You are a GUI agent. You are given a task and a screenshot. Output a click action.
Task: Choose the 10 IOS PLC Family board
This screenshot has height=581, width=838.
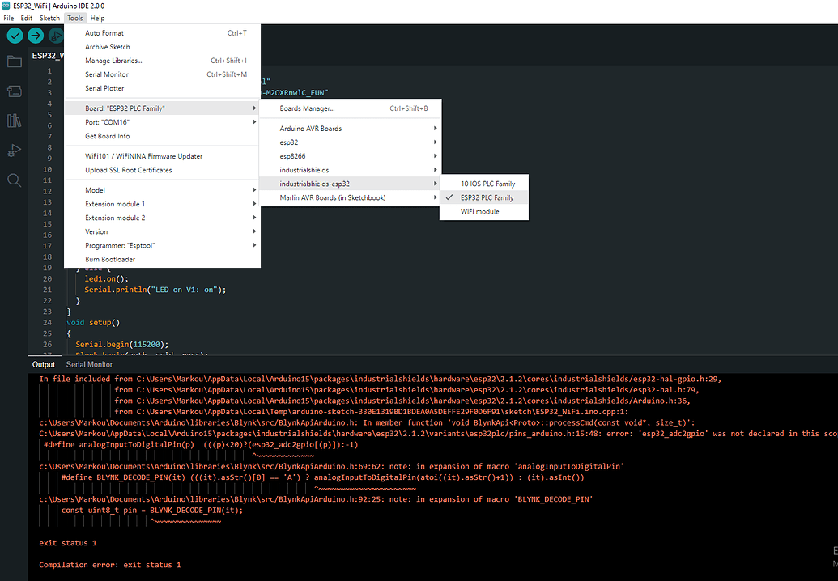[487, 184]
